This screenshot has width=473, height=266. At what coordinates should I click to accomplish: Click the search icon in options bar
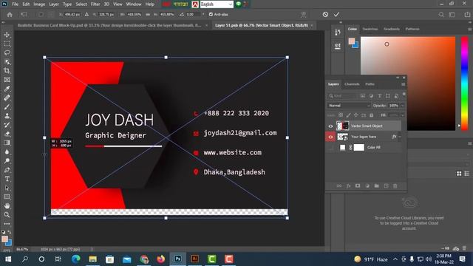pos(441,15)
